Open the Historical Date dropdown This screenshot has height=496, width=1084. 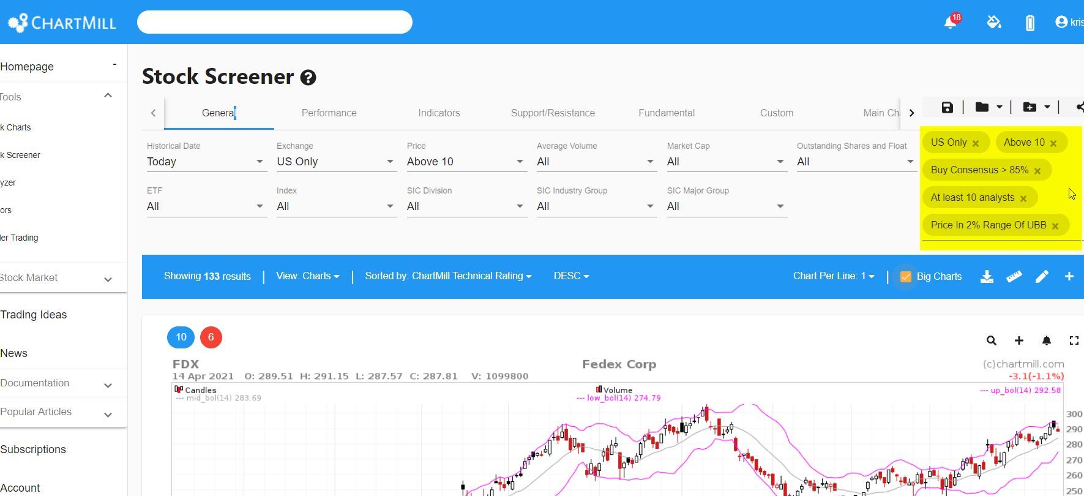point(206,162)
